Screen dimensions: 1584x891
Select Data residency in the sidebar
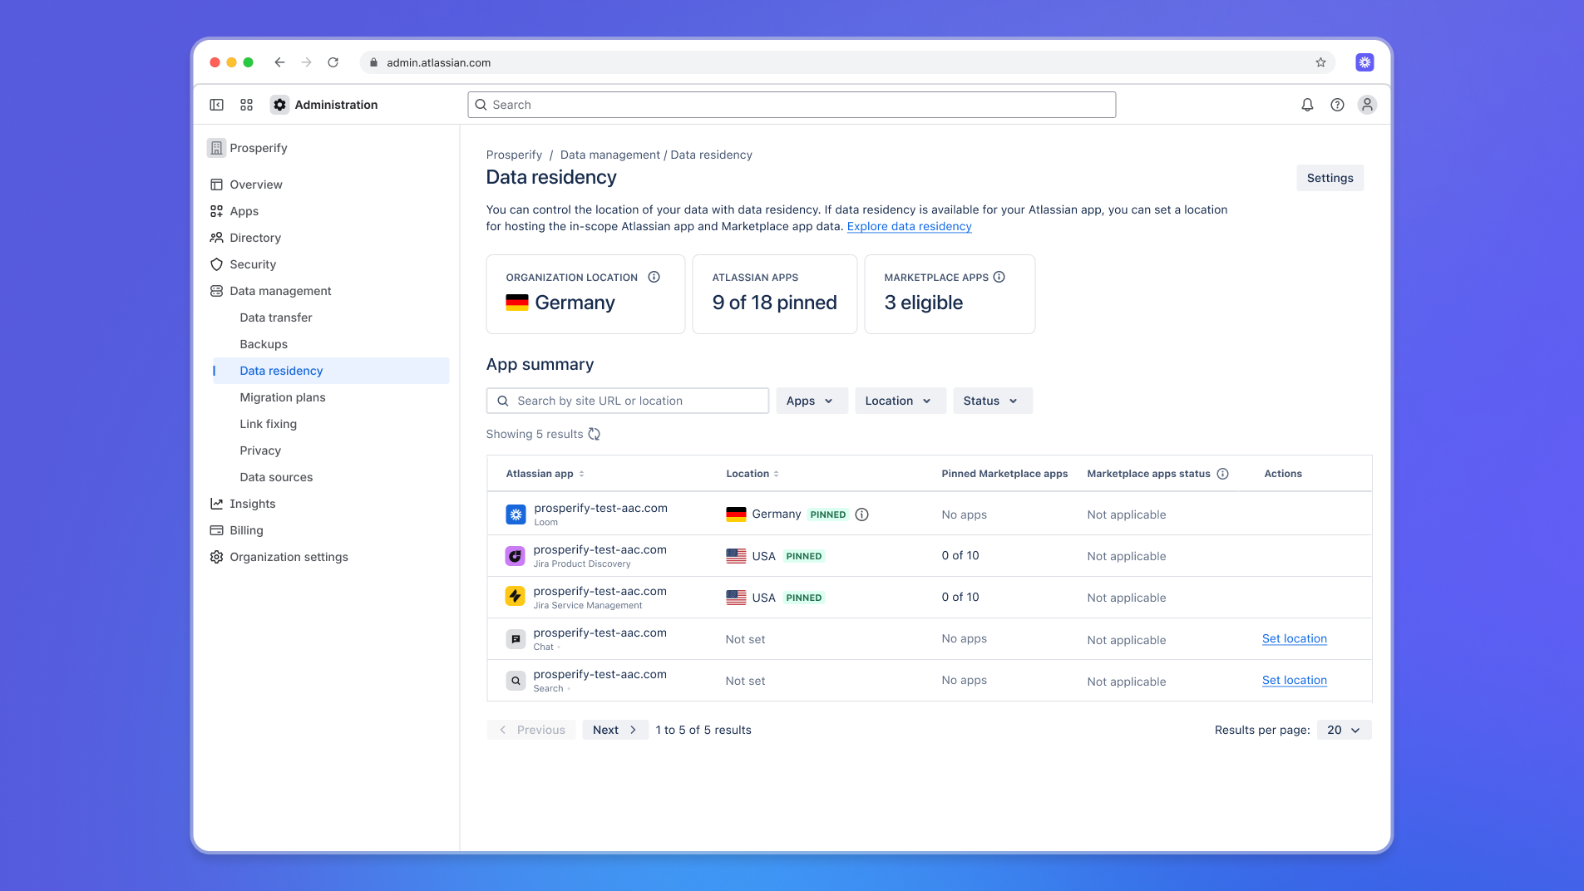click(x=330, y=371)
